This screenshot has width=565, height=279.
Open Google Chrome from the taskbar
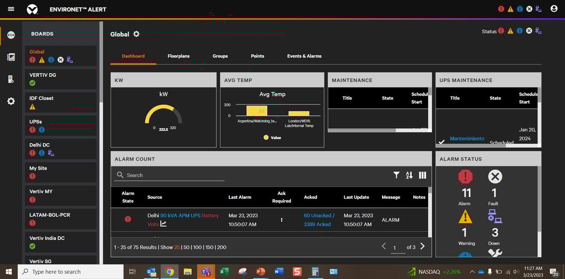[170, 271]
